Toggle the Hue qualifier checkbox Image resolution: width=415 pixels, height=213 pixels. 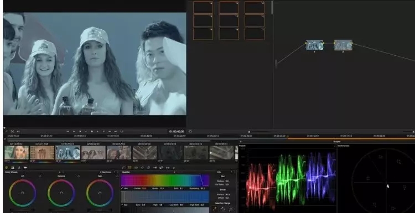[122, 189]
